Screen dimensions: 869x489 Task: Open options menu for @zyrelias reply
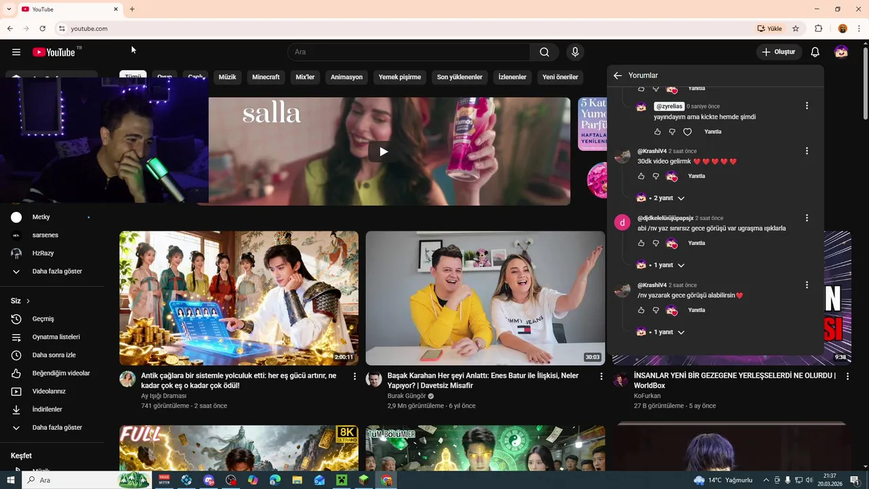[x=807, y=106]
